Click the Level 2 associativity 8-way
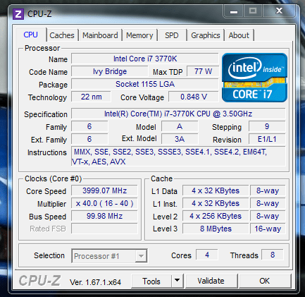 pos(268,216)
